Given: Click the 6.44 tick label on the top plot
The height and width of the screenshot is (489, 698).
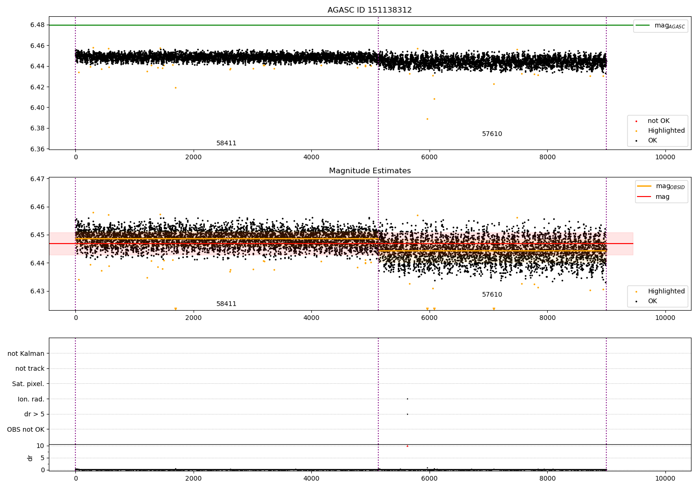Looking at the screenshot, I should pos(37,66).
